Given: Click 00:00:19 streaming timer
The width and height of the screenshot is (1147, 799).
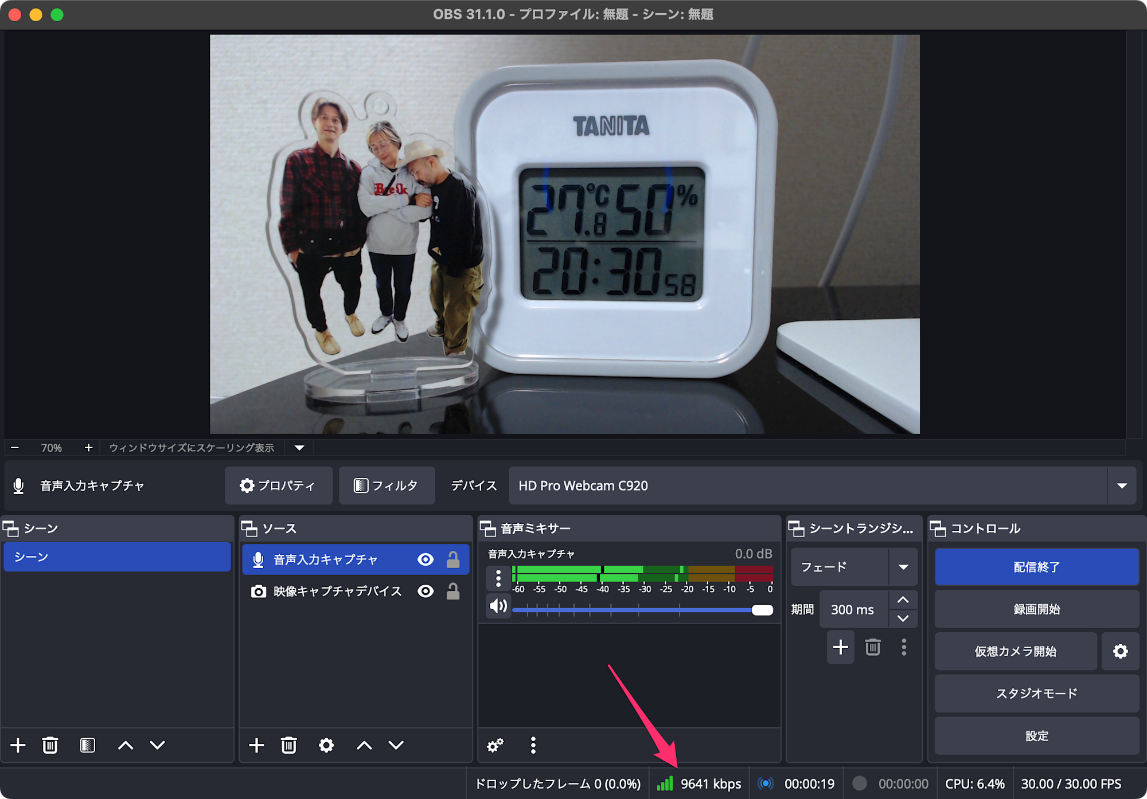Looking at the screenshot, I should tap(809, 784).
